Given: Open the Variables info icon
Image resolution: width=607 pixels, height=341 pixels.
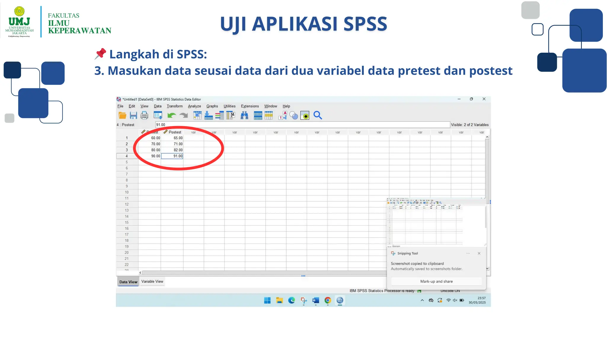Looking at the screenshot, I should coord(220,115).
